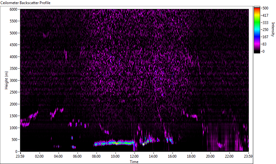Click the 500 intensity scale label
The width and height of the screenshot is (276, 164).
(x=265, y=8)
